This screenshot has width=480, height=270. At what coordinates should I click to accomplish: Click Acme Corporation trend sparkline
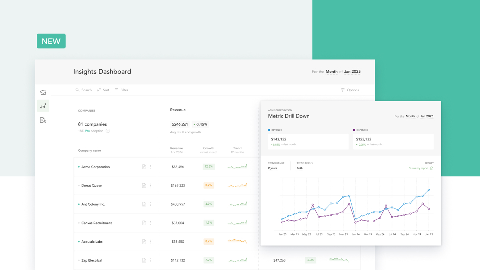[x=238, y=166]
